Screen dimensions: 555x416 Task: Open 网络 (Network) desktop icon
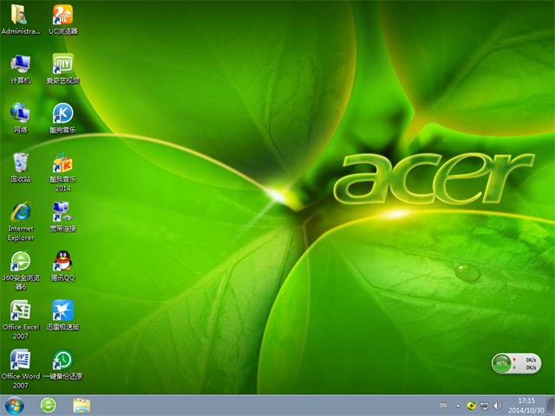(19, 114)
